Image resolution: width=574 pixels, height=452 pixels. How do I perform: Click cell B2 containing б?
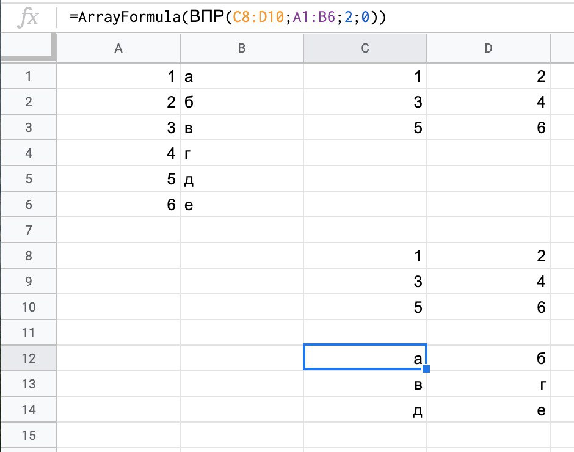click(242, 101)
